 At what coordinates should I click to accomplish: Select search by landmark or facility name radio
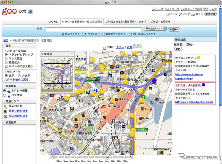pos(129,34)
